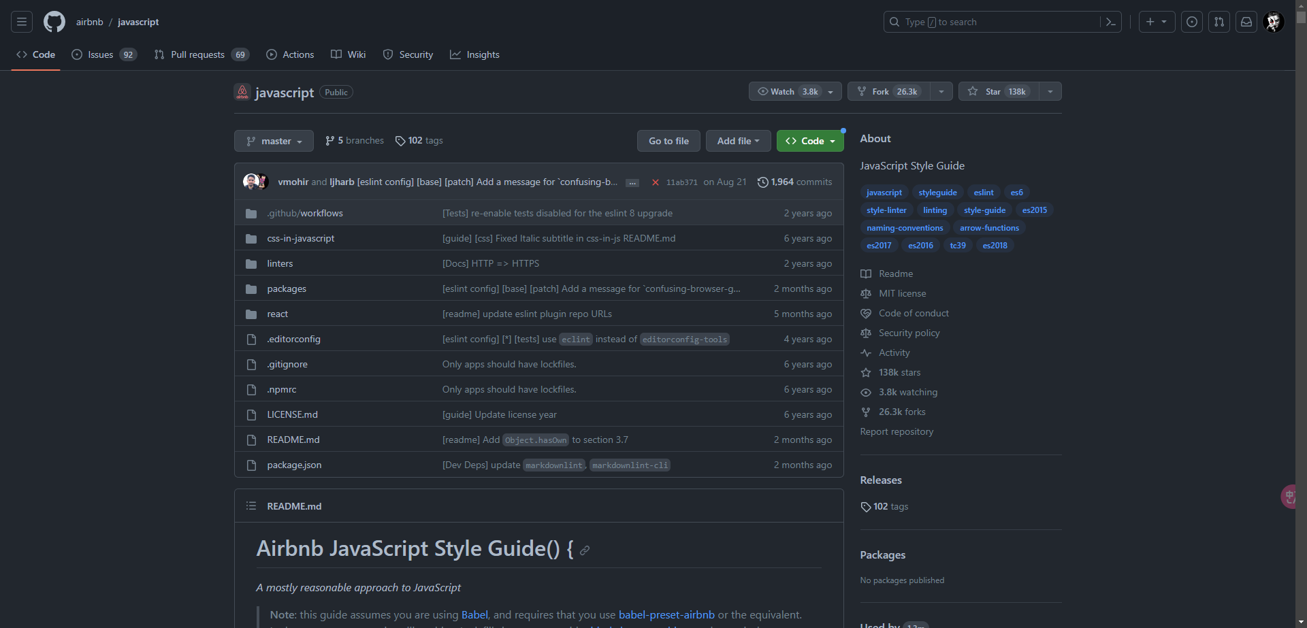Image resolution: width=1307 pixels, height=628 pixels.
Task: Open the user profile avatar menu
Action: [x=1274, y=22]
